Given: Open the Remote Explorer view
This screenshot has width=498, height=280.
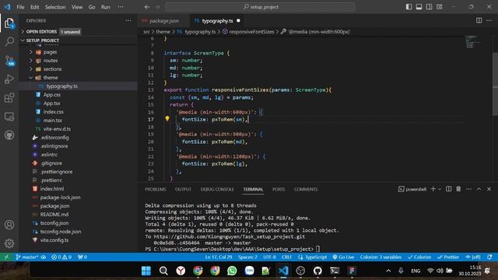Looking at the screenshot, I should [x=9, y=117].
